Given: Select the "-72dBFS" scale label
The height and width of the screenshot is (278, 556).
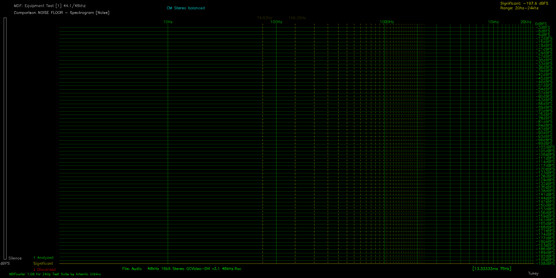Looking at the screenshot, I should tap(544, 111).
